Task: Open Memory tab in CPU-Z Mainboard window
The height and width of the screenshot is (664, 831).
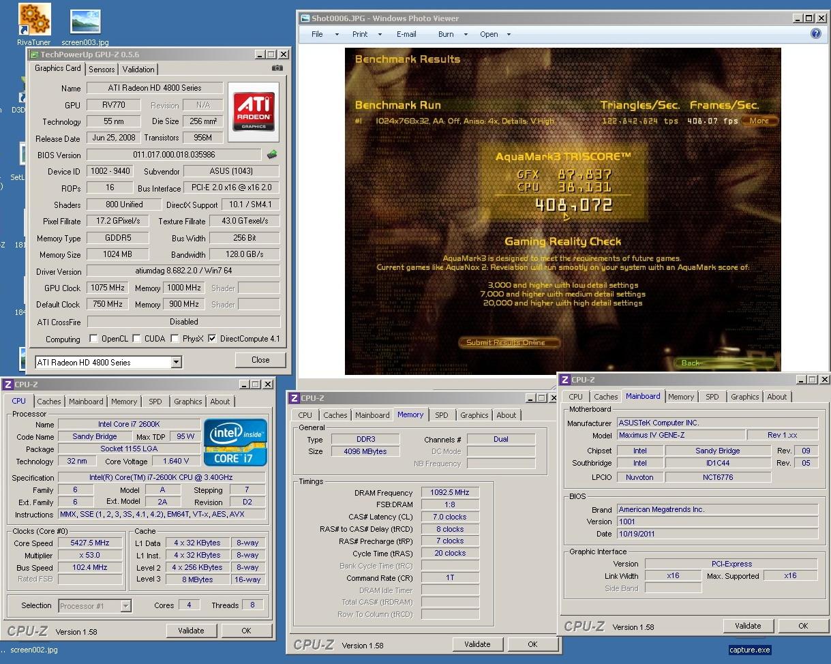Action: point(681,397)
